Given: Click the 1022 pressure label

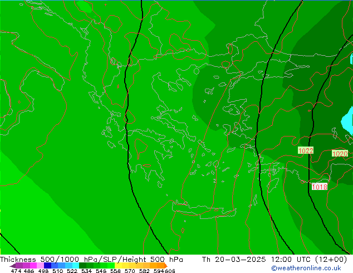Looking at the screenshot, I should [306, 150].
